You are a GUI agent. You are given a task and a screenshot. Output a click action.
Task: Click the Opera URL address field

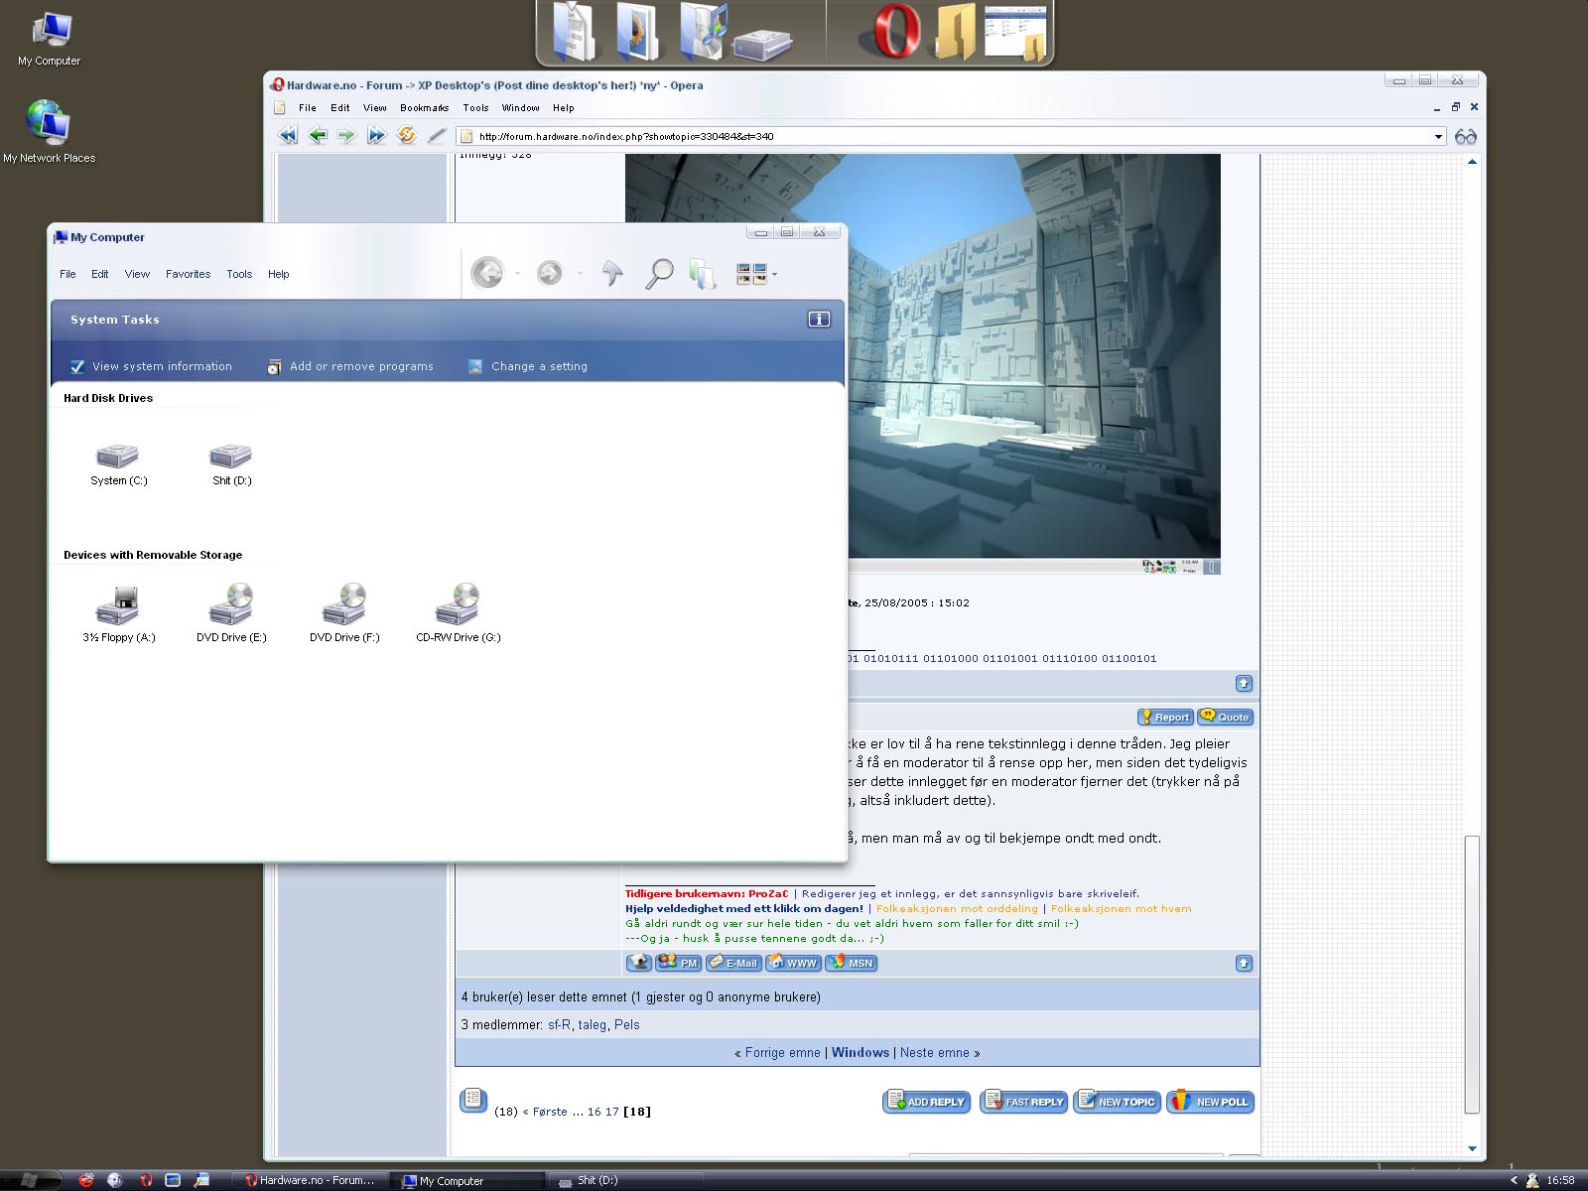coord(951,137)
